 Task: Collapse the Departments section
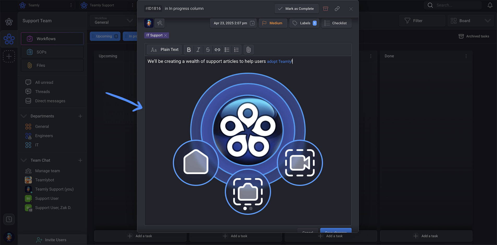pyautogui.click(x=24, y=116)
